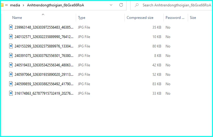
Task: Refresh the current folder view
Action: coord(121,5)
